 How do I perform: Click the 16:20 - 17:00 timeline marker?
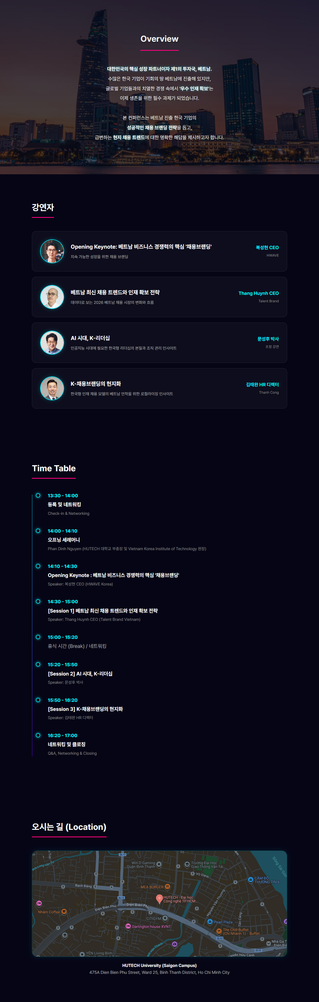(x=38, y=735)
